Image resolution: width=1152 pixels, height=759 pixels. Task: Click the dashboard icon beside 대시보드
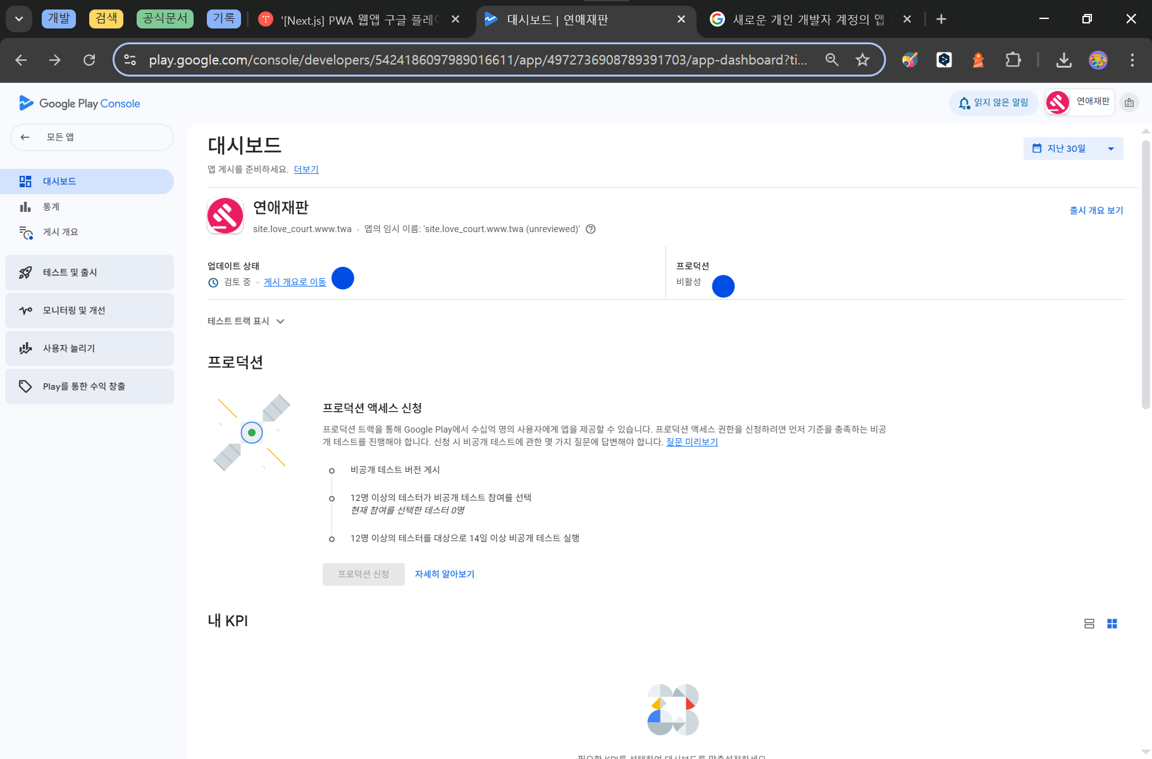[25, 182]
